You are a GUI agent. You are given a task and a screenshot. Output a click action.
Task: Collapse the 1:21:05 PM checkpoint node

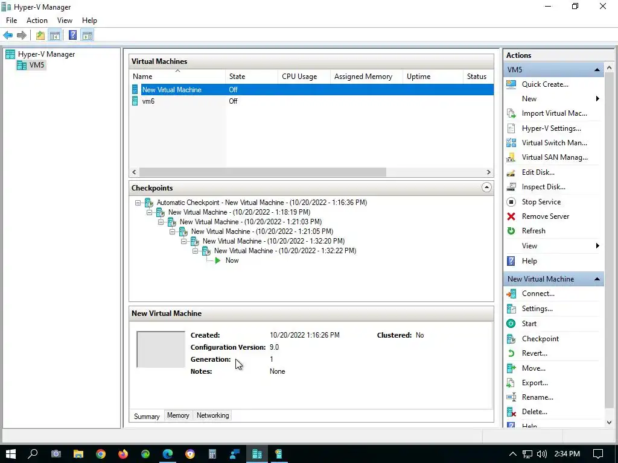(172, 231)
